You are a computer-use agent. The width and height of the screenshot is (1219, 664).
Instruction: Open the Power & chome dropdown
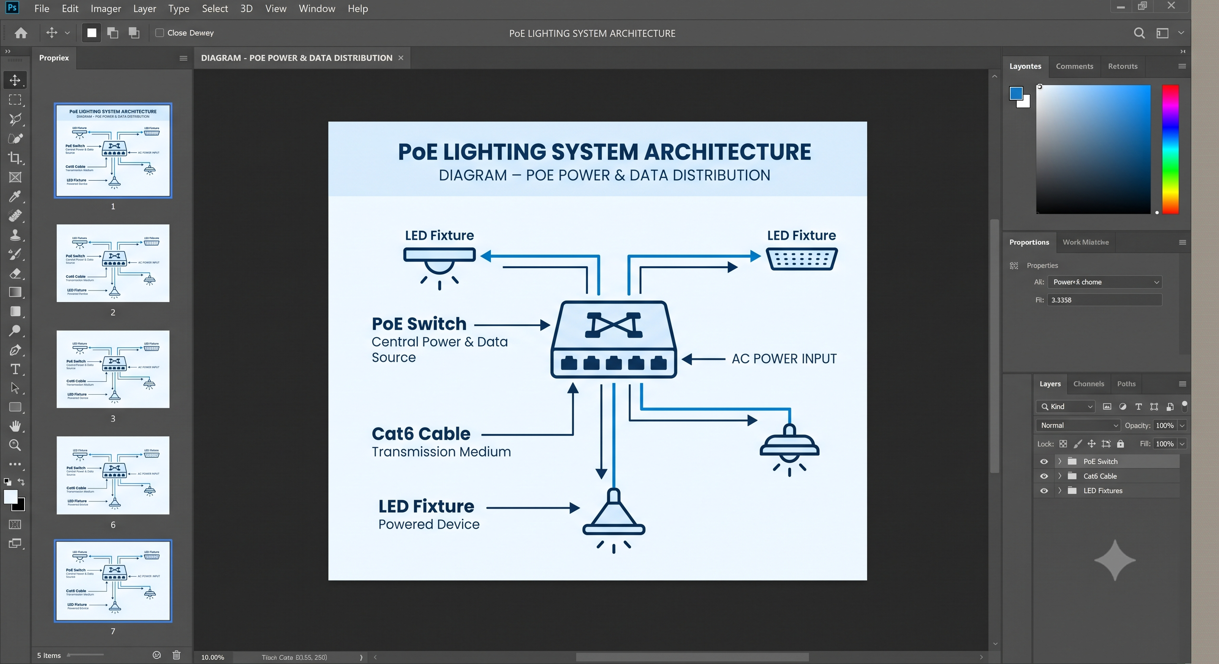coord(1105,282)
